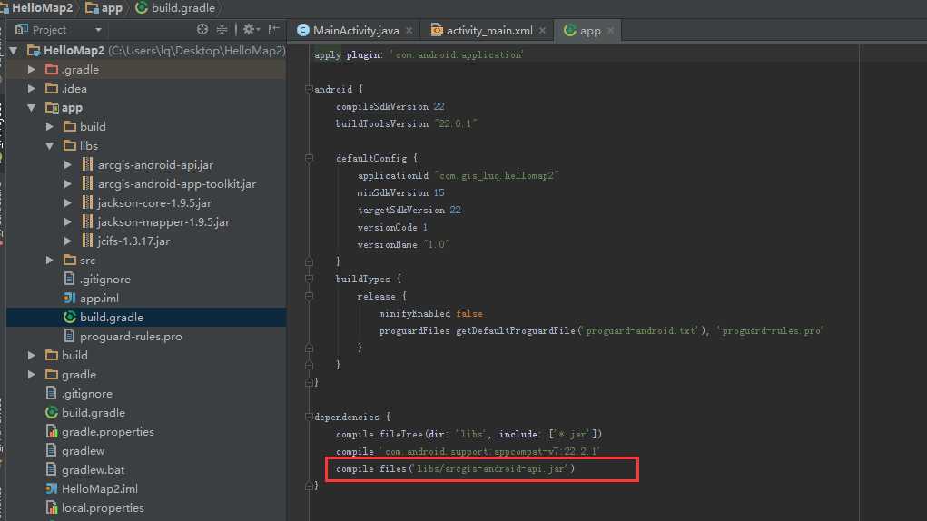The height and width of the screenshot is (521, 927).
Task: Collapse the app module folder
Action: tap(32, 107)
